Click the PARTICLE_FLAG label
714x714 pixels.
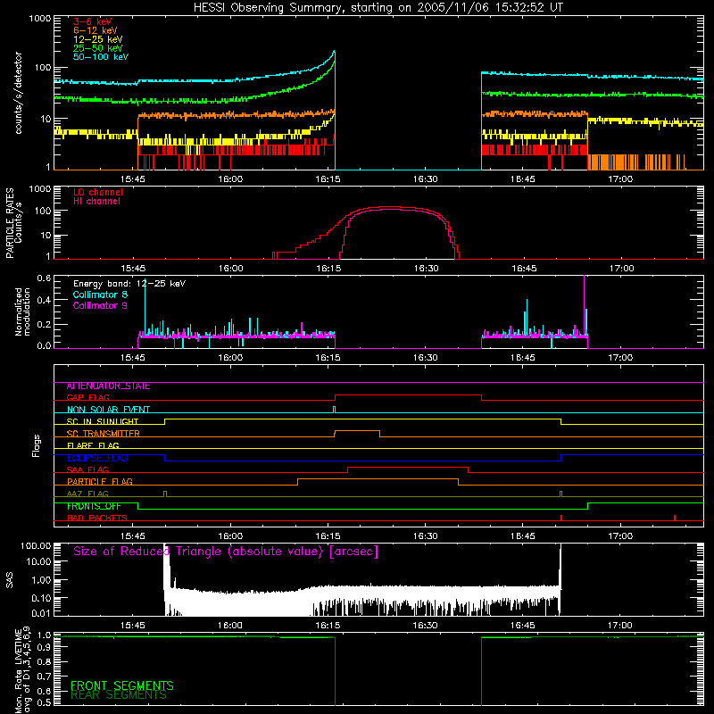(x=100, y=481)
